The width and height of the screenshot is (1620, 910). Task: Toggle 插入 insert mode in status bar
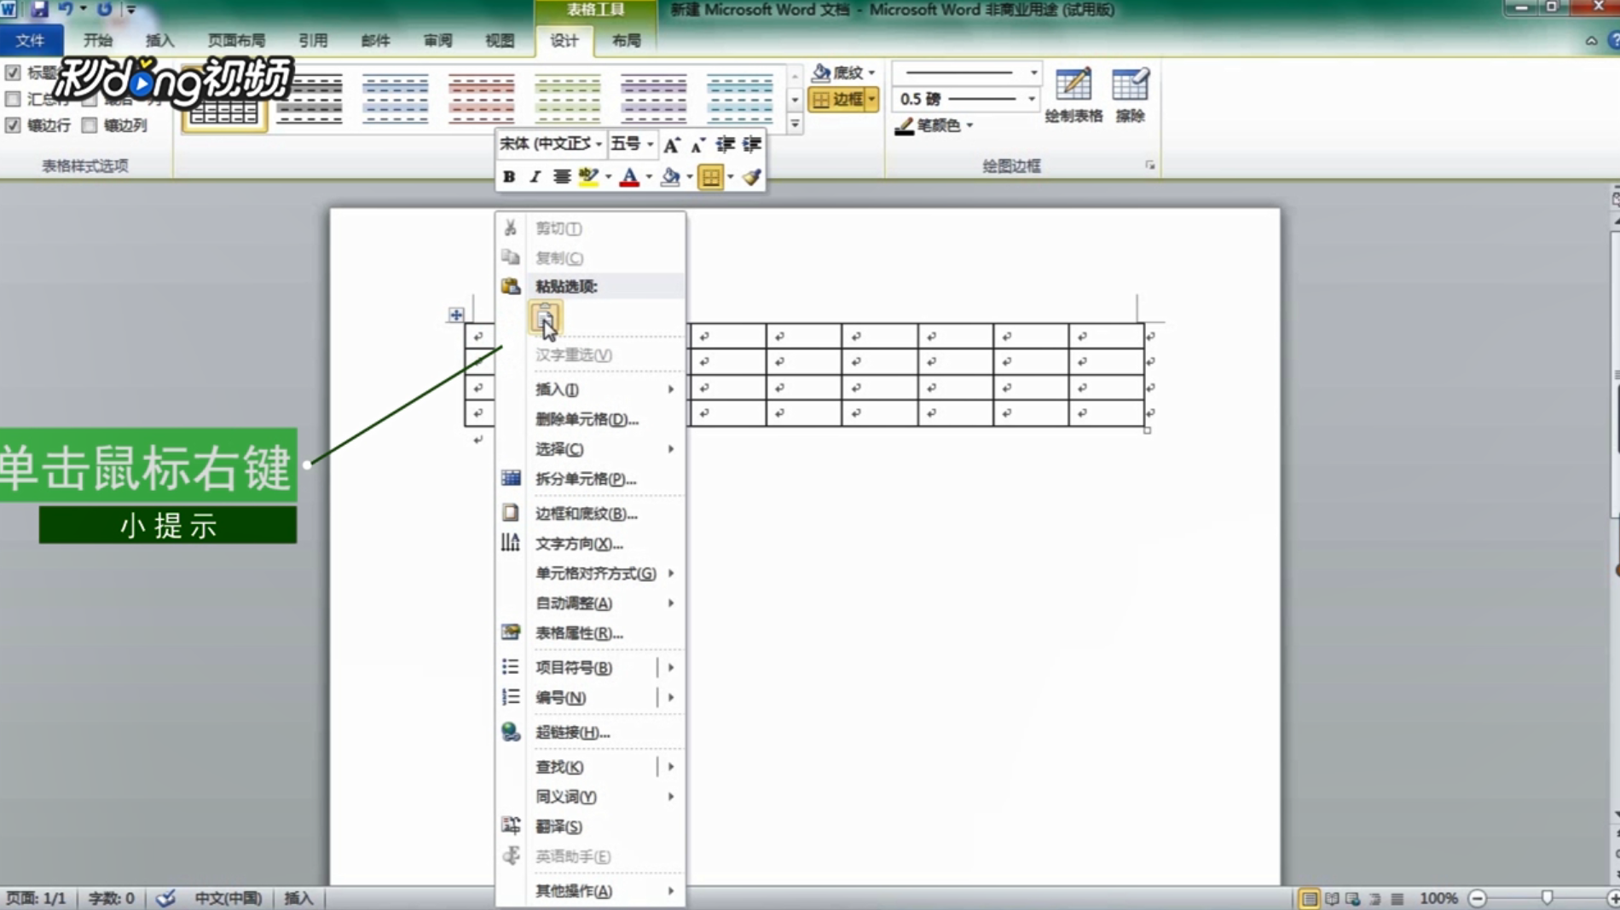298,898
